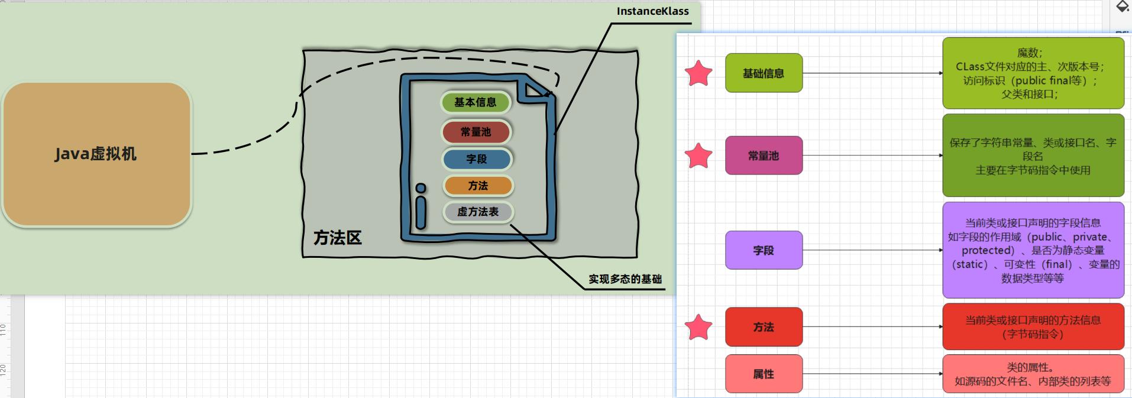
Task: Select the green 基础信息 box
Action: pyautogui.click(x=764, y=73)
